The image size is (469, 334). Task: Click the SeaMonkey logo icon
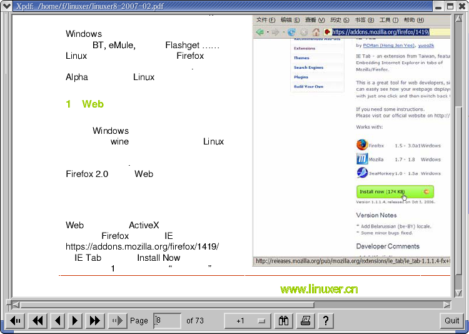pyautogui.click(x=362, y=173)
